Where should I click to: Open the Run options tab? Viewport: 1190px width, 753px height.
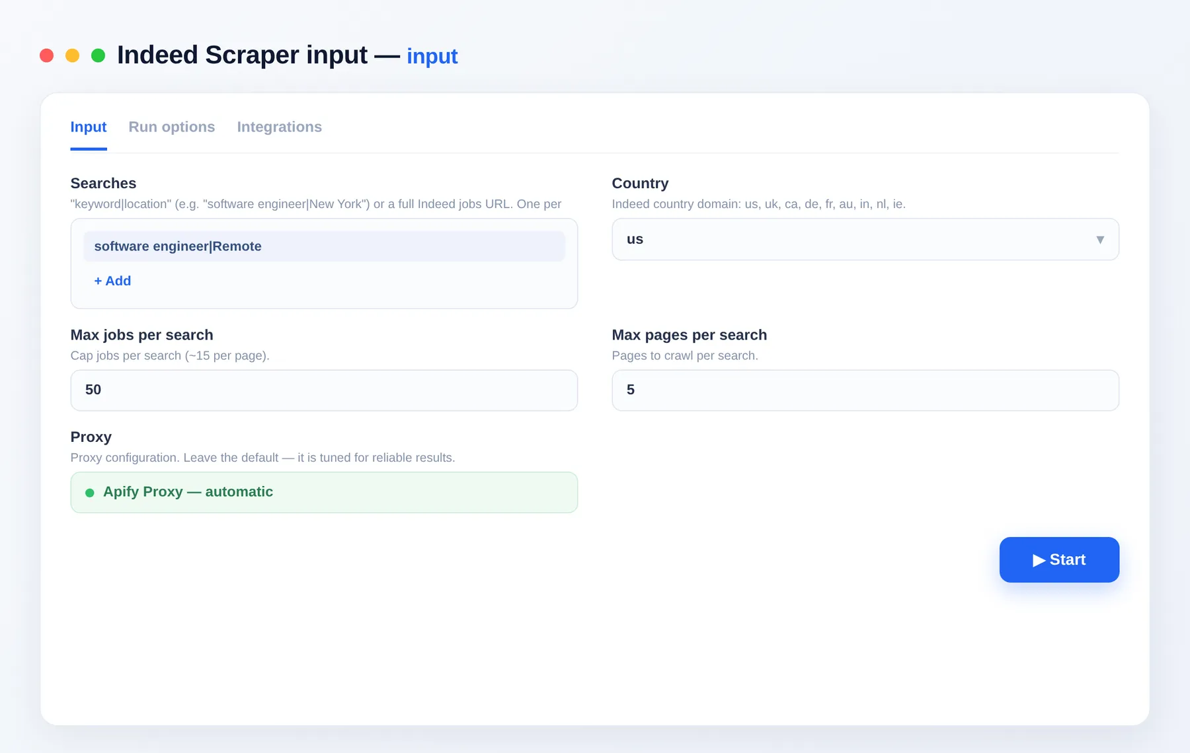click(x=172, y=127)
